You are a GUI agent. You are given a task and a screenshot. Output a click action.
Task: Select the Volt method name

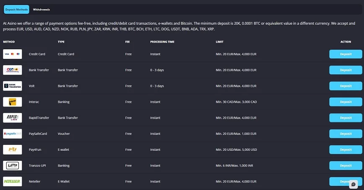(31, 86)
